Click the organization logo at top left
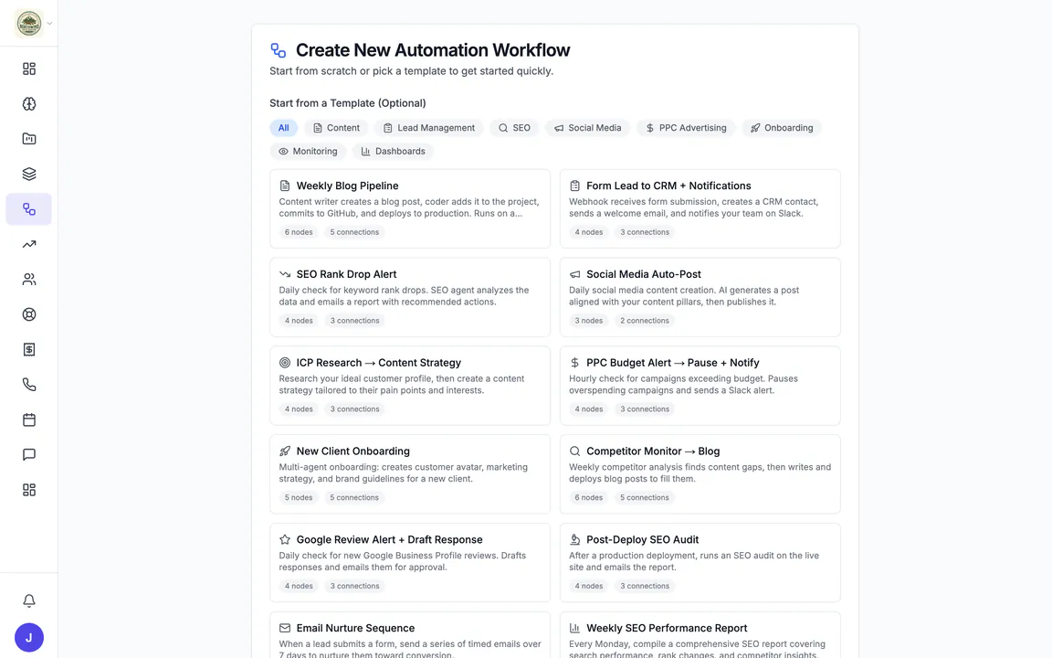 [x=29, y=23]
